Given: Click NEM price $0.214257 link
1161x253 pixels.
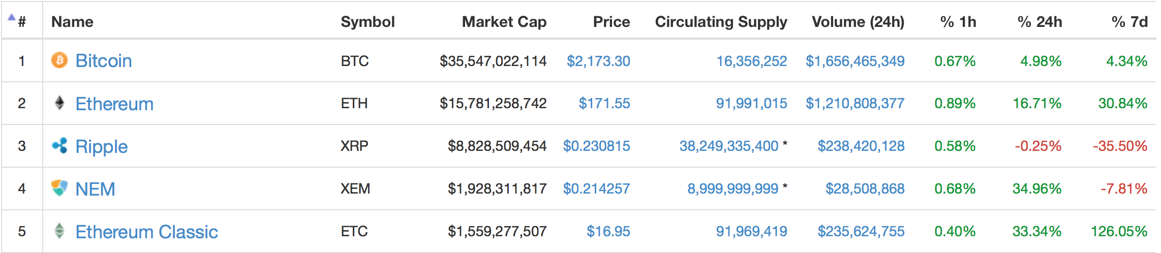Looking at the screenshot, I should pos(596,188).
